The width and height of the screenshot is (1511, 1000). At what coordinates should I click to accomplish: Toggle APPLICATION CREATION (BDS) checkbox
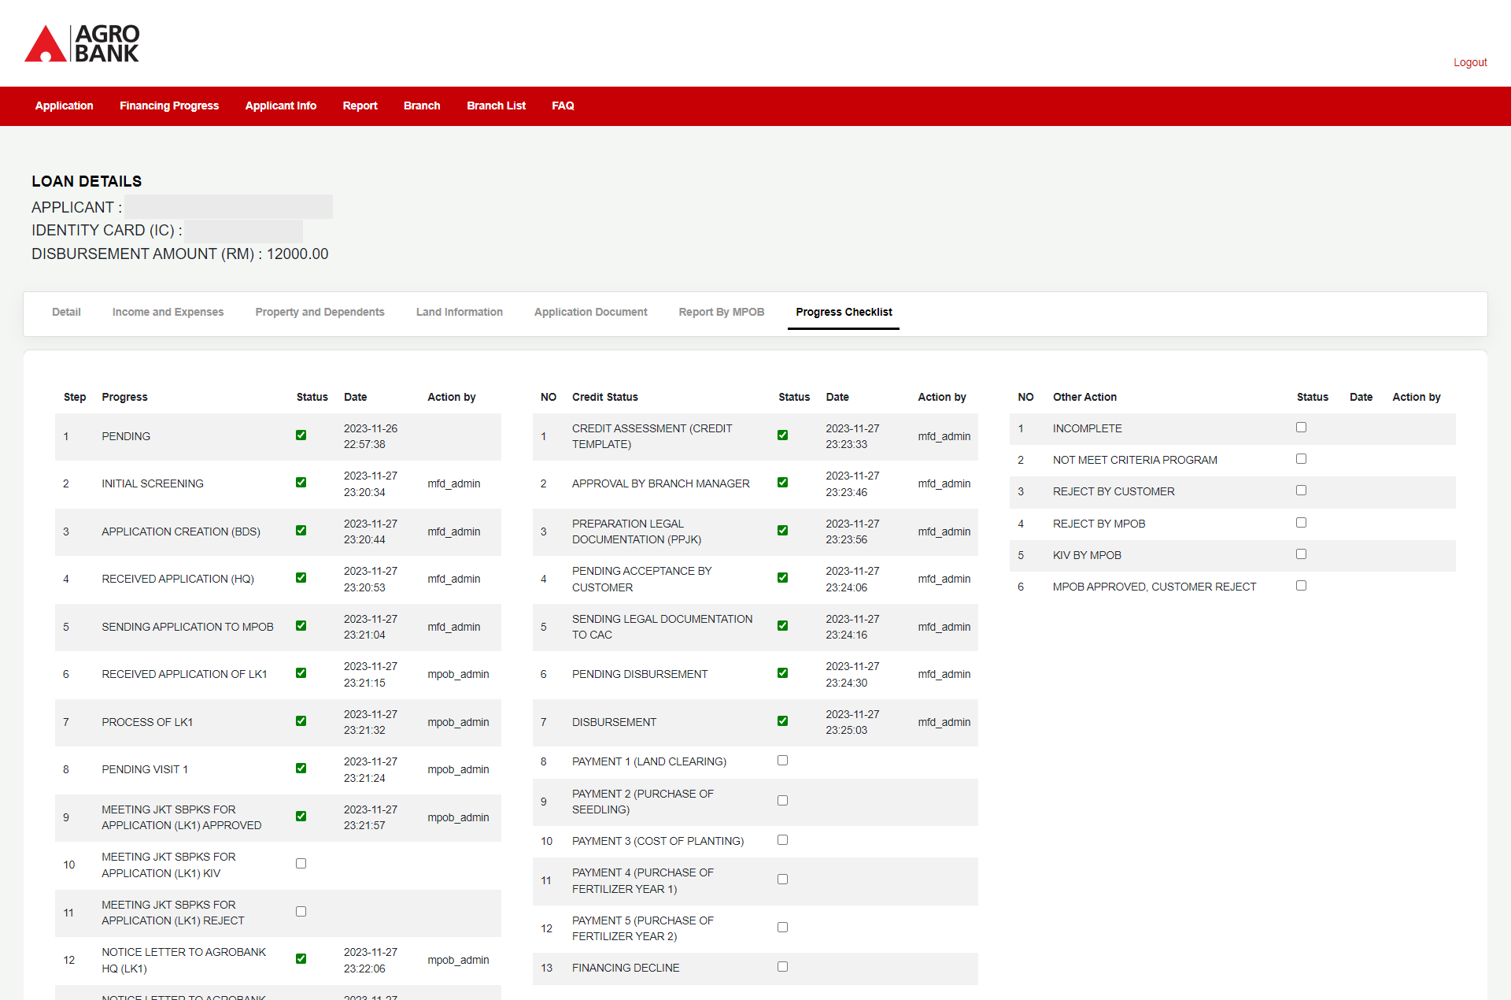coord(301,531)
